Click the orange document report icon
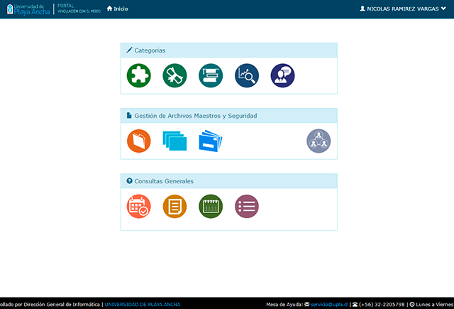This screenshot has height=309, width=454. pos(175,207)
